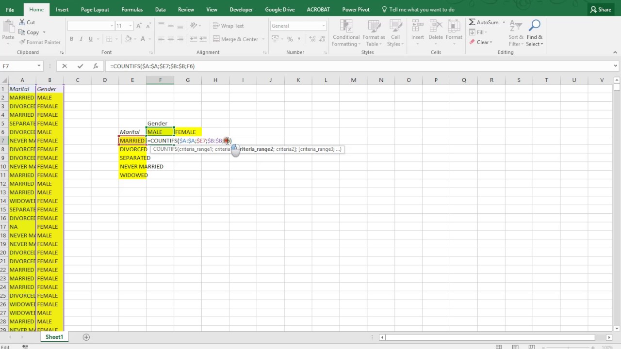This screenshot has width=621, height=349.
Task: Add new sheet with plus icon
Action: tap(86, 337)
